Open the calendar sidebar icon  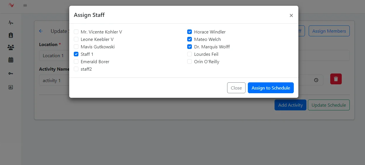coord(11,60)
